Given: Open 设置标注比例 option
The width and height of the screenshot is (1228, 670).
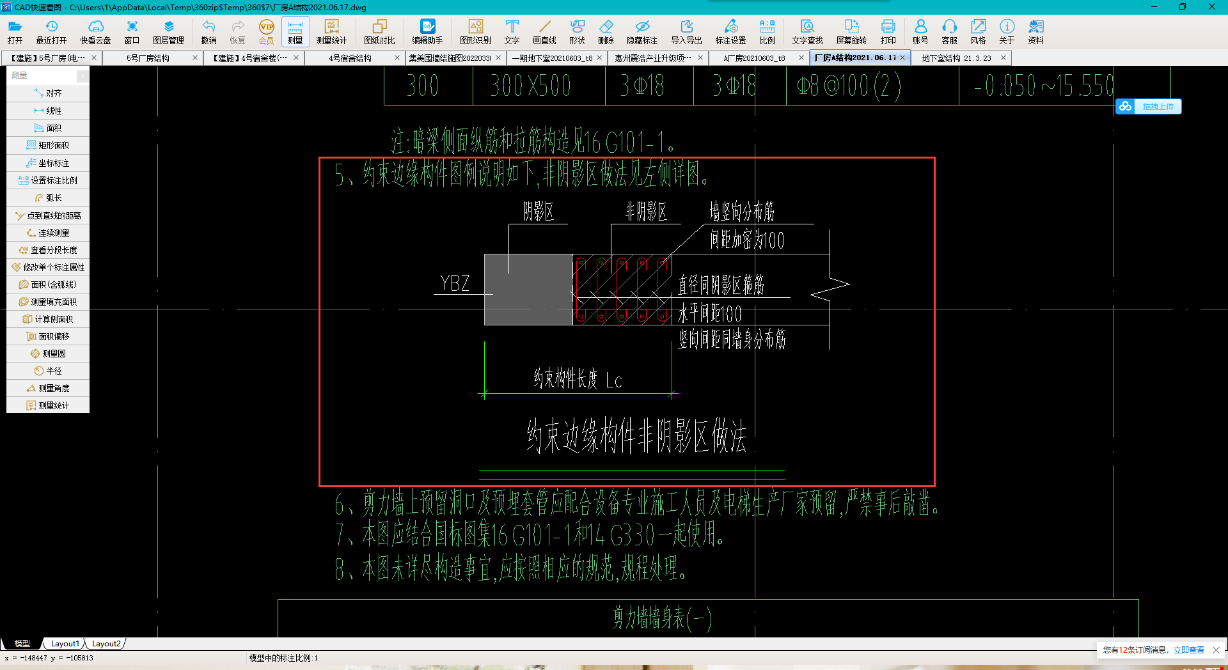Looking at the screenshot, I should [x=48, y=180].
